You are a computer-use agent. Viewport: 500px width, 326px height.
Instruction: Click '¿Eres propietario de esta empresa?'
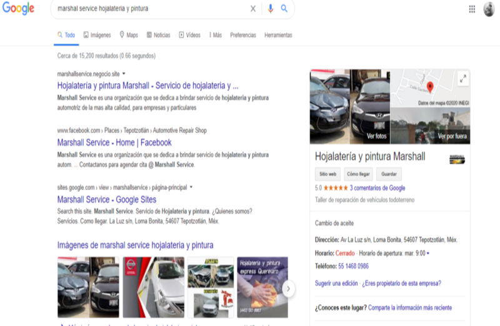tap(401, 284)
